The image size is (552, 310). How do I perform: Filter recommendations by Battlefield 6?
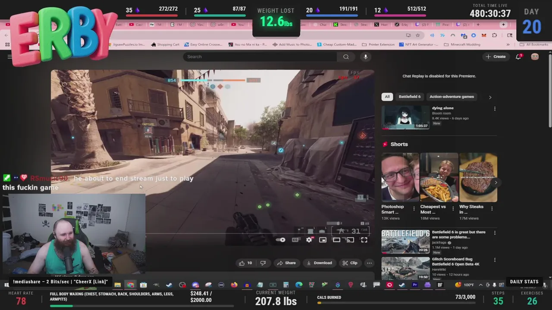point(409,96)
